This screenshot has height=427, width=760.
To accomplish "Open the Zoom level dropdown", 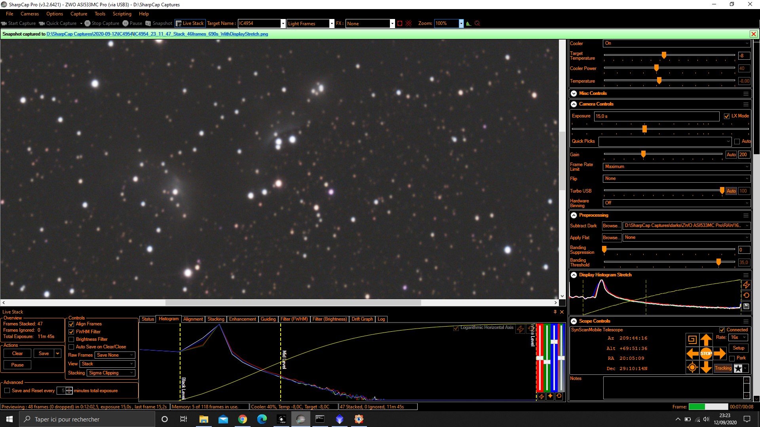I will [461, 24].
